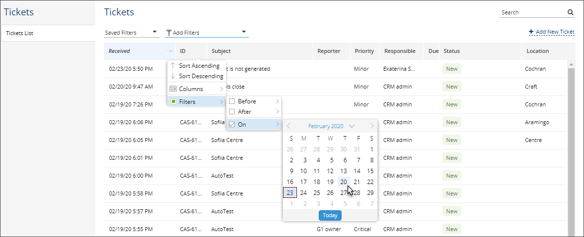The image size is (584, 237).
Task: Open Tickets List in the sidebar
Action: [49, 33]
